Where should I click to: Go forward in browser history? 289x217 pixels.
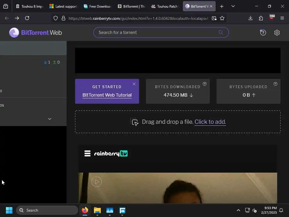(17, 18)
